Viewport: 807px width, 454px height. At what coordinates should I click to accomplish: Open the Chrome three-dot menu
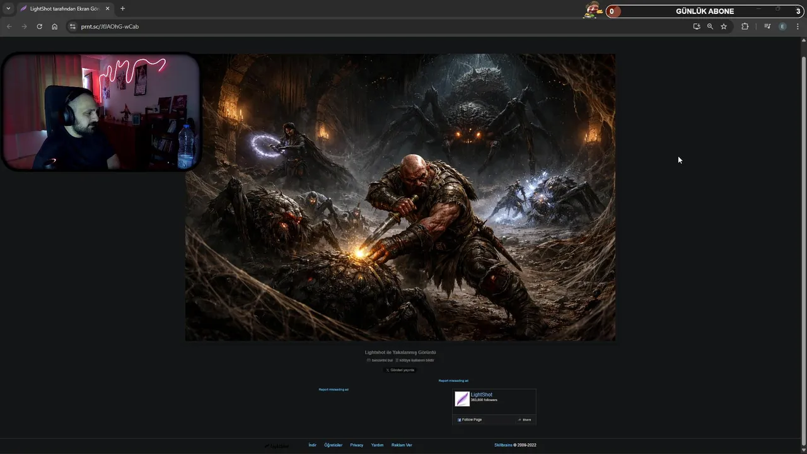pyautogui.click(x=798, y=26)
